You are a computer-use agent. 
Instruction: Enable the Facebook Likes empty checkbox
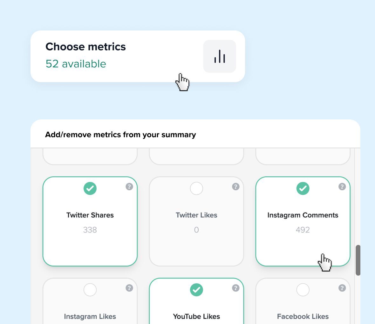303,290
